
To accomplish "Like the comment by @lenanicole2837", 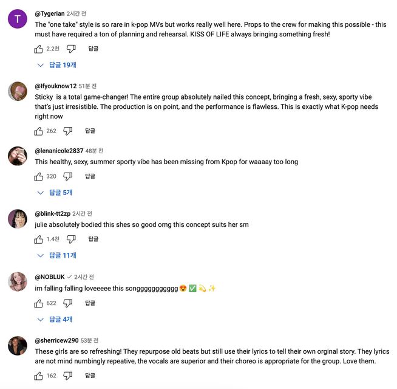I will [39, 176].
